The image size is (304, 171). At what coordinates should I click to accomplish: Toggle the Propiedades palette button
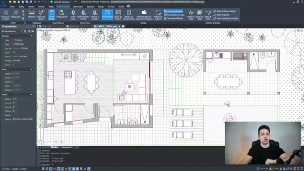pos(107,15)
